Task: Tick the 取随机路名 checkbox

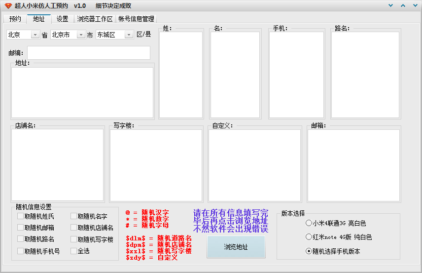Action: click(x=20, y=239)
